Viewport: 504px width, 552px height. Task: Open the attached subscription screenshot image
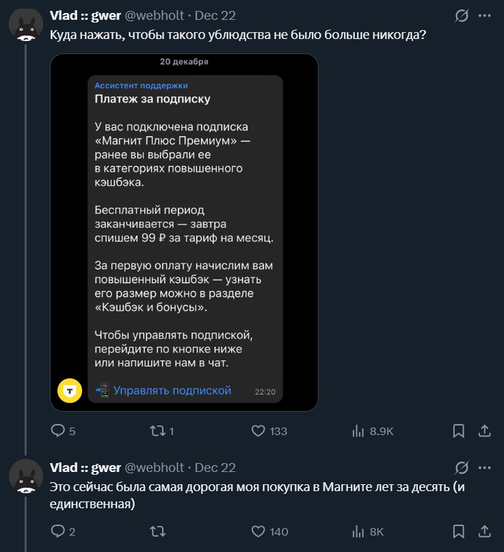[184, 232]
